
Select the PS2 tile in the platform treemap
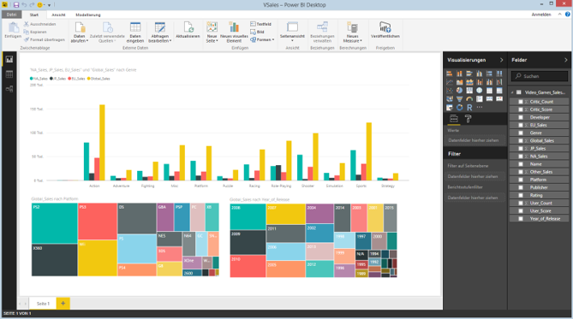pyautogui.click(x=55, y=223)
